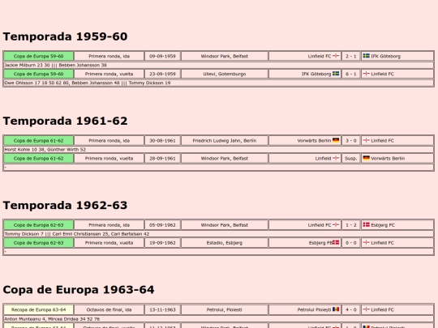Click the Linfield FC flag in the 13-11-1963 match row
The width and height of the screenshot is (438, 328).
coord(366,309)
